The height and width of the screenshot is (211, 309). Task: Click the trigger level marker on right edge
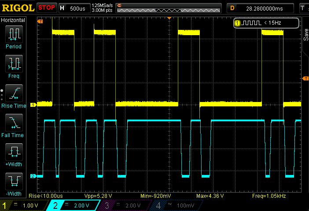point(305,78)
